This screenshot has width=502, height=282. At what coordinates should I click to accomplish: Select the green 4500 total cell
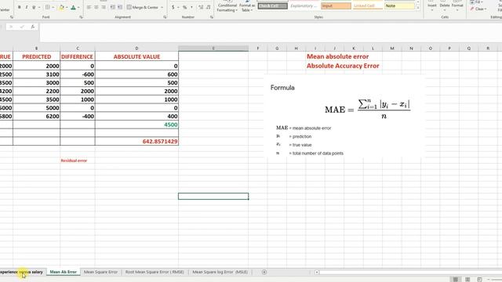[x=136, y=125]
